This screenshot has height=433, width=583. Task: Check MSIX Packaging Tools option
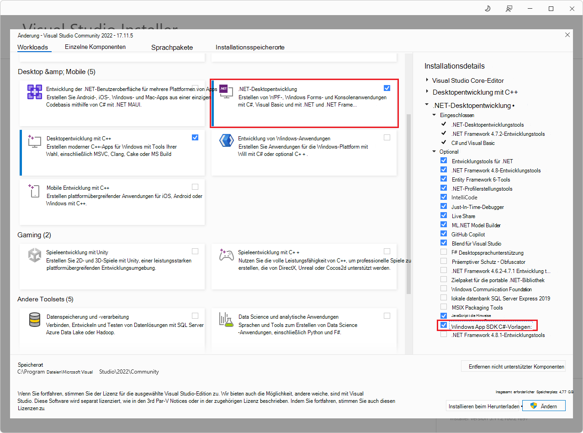(444, 307)
